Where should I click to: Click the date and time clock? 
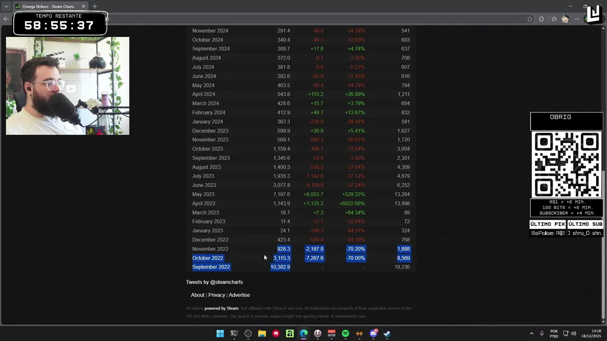click(591, 333)
